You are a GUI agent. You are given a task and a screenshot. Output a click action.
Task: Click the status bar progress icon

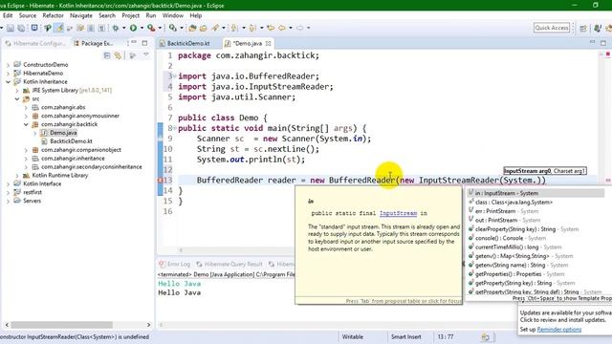click(x=485, y=337)
